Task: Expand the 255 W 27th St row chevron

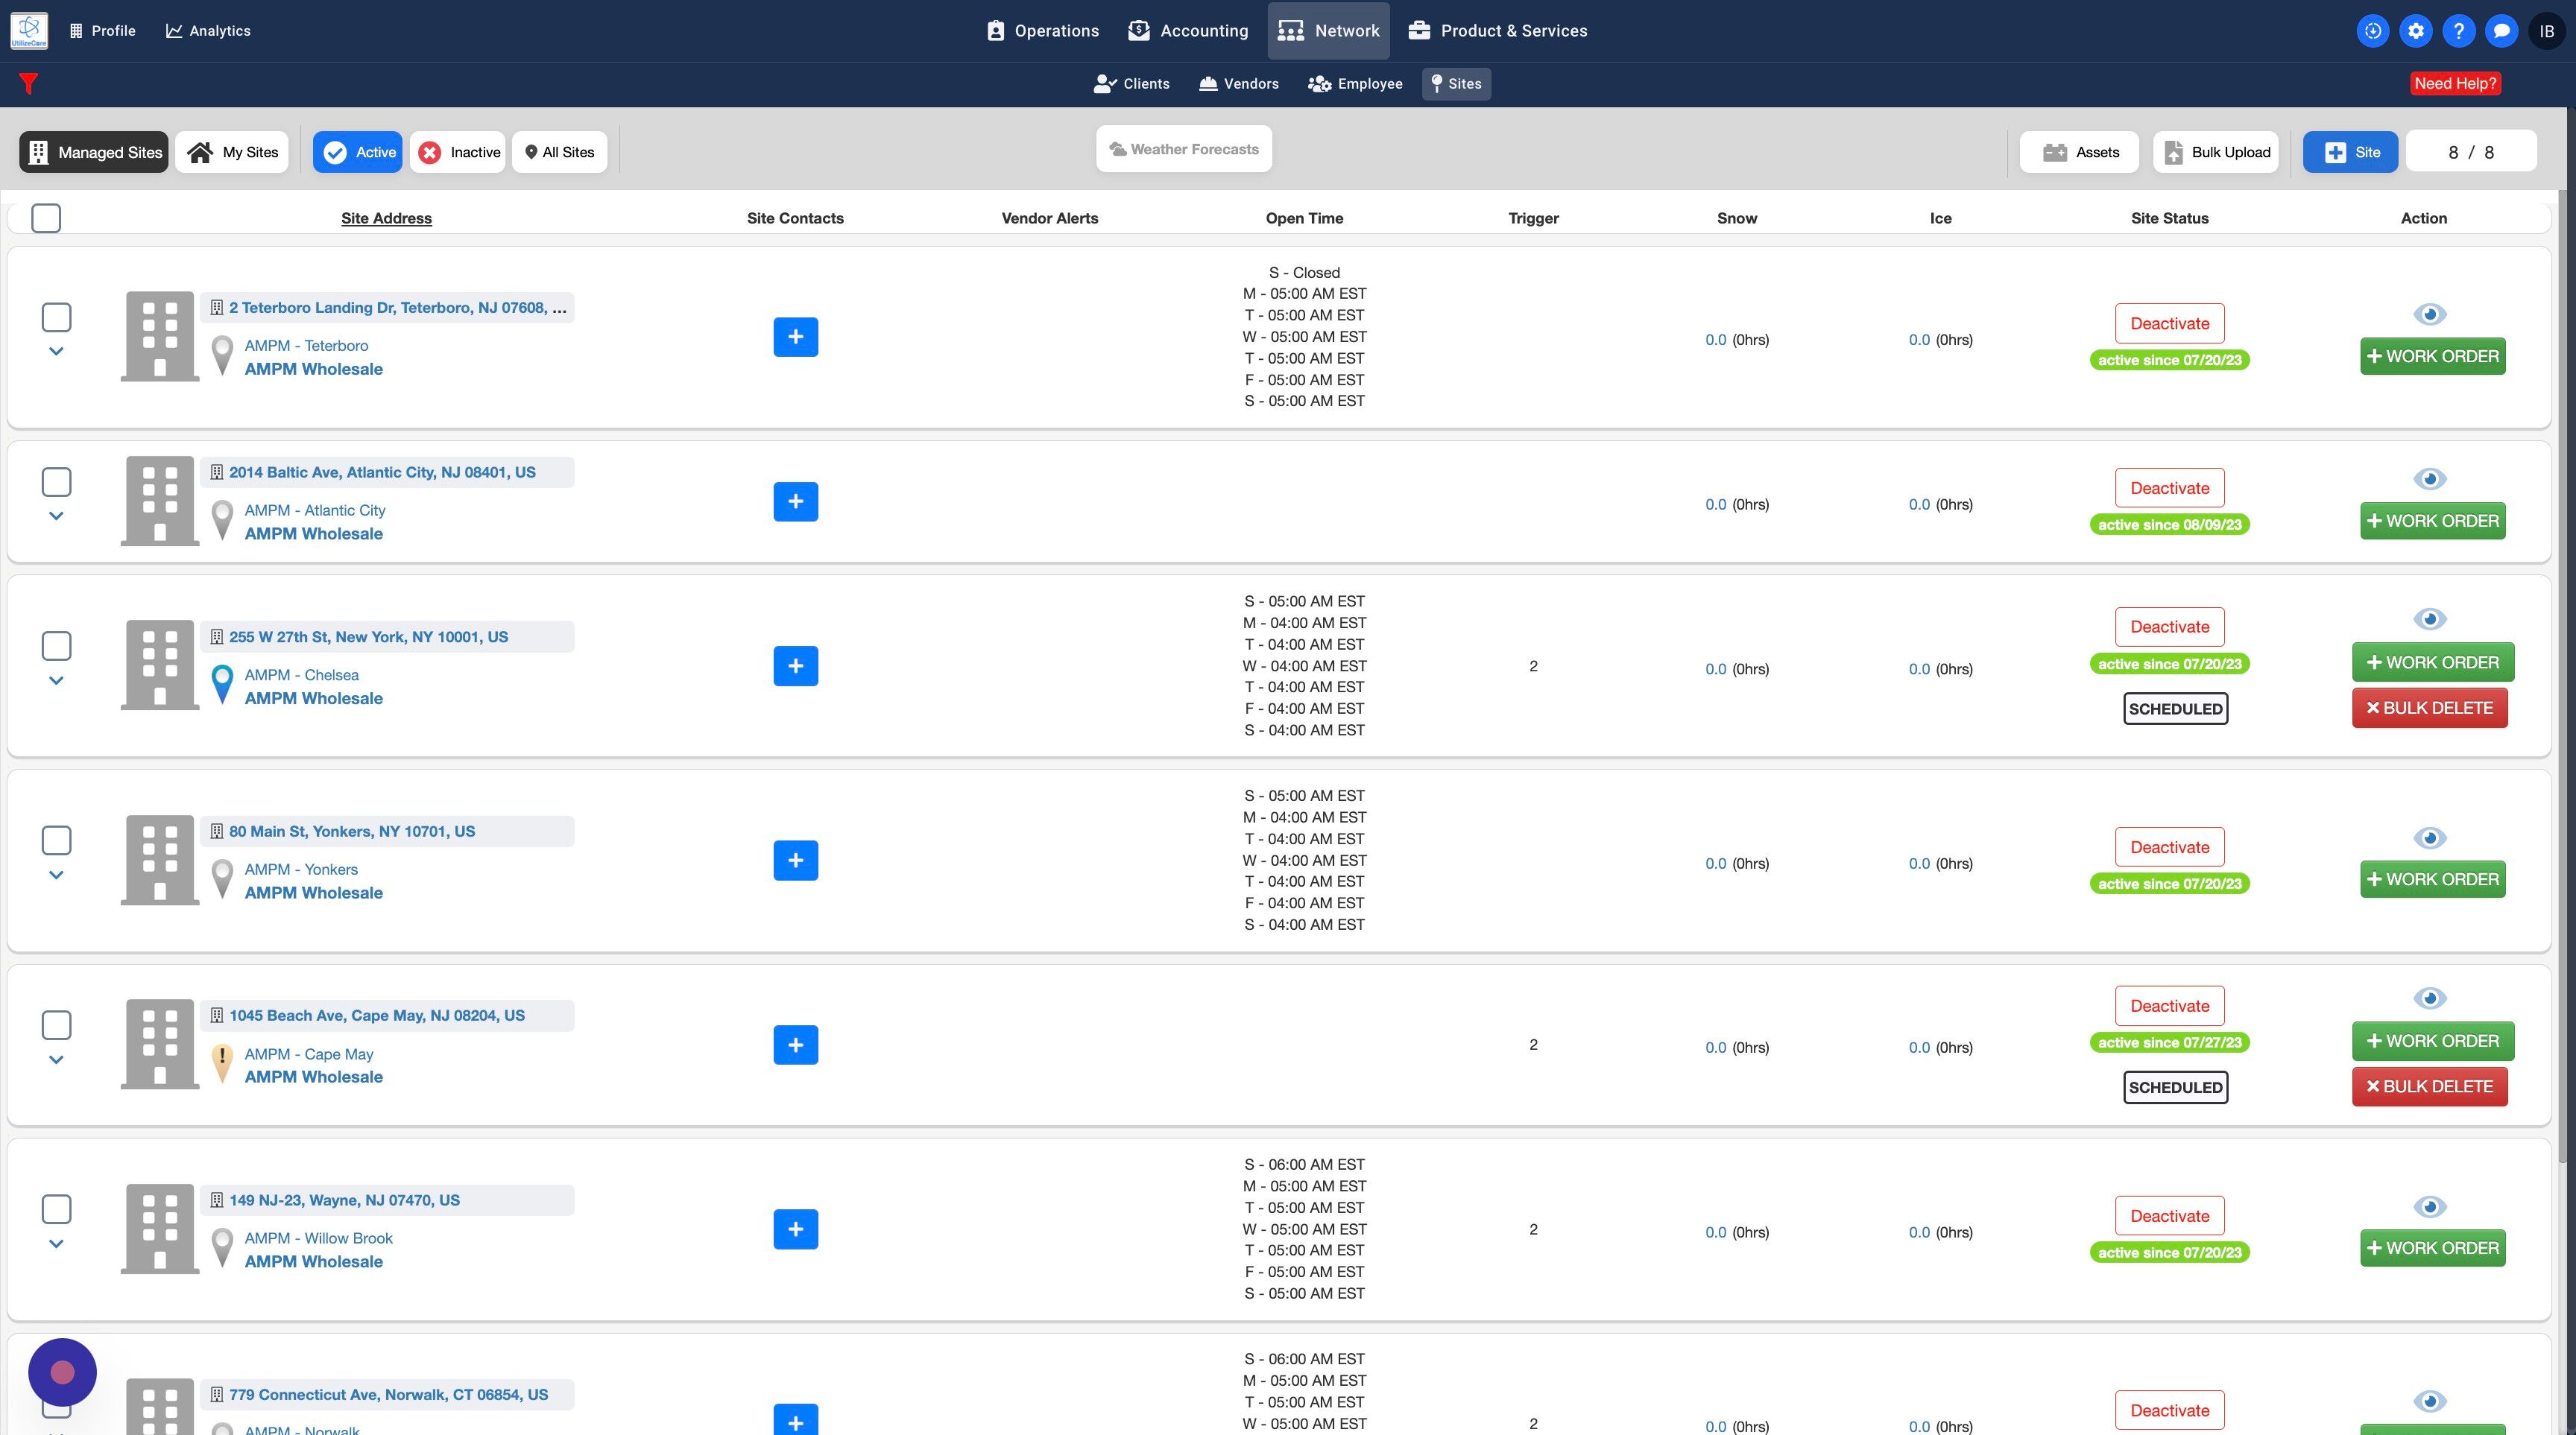Action: click(56, 680)
